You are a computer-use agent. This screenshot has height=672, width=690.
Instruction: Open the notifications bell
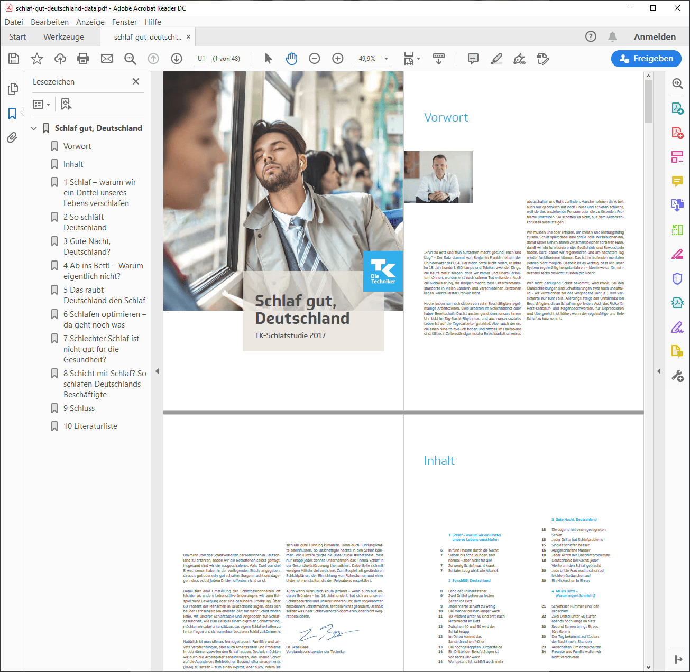click(x=612, y=36)
